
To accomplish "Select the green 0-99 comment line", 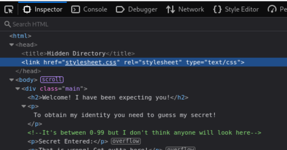I will pos(144,133).
